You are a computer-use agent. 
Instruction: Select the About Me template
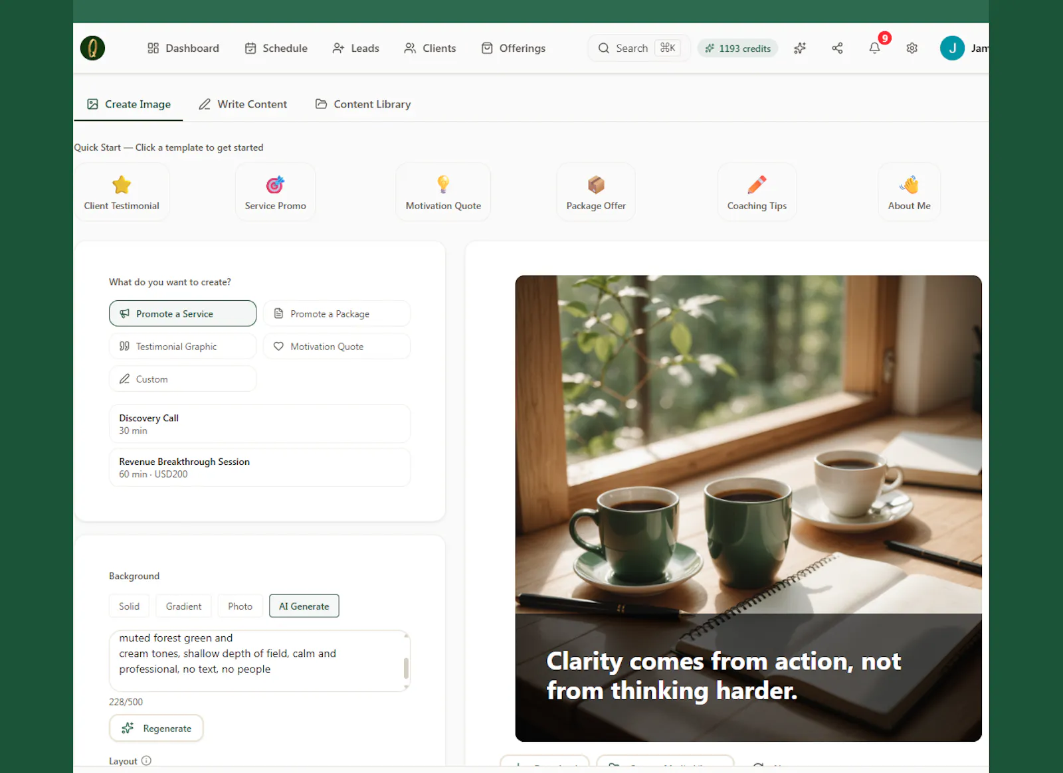pos(909,192)
